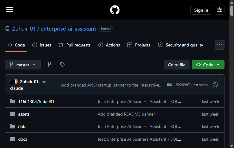
Task: Switch to the Issues tab
Action: point(42,45)
